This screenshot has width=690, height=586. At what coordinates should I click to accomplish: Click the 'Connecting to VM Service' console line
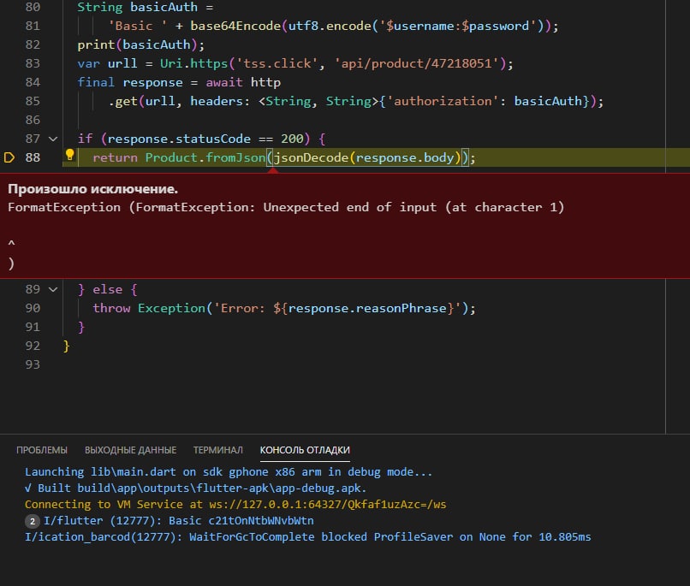click(235, 505)
